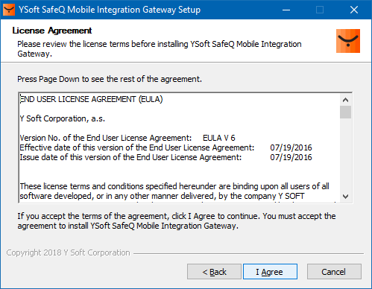Click the EULA V 6 version line
Image resolution: width=372 pixels, height=289 pixels.
click(127, 138)
